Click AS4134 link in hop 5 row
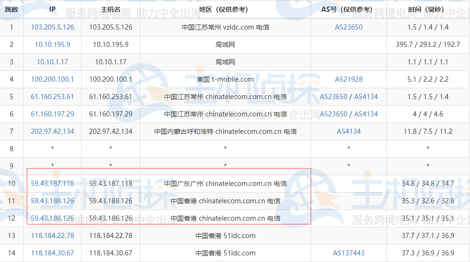The width and height of the screenshot is (470, 262). [366, 97]
